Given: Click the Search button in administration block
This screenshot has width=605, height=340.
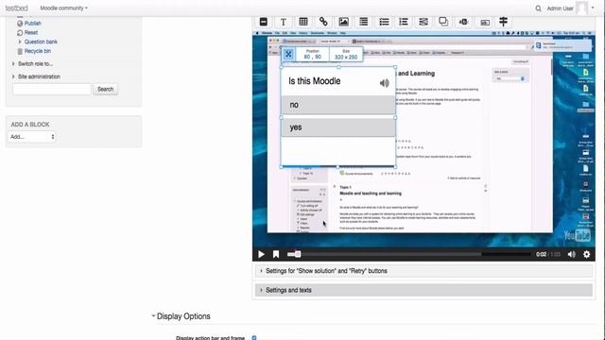Looking at the screenshot, I should (x=105, y=89).
